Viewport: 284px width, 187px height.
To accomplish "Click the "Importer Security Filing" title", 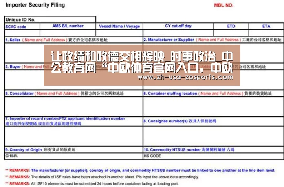I will click(x=35, y=5).
